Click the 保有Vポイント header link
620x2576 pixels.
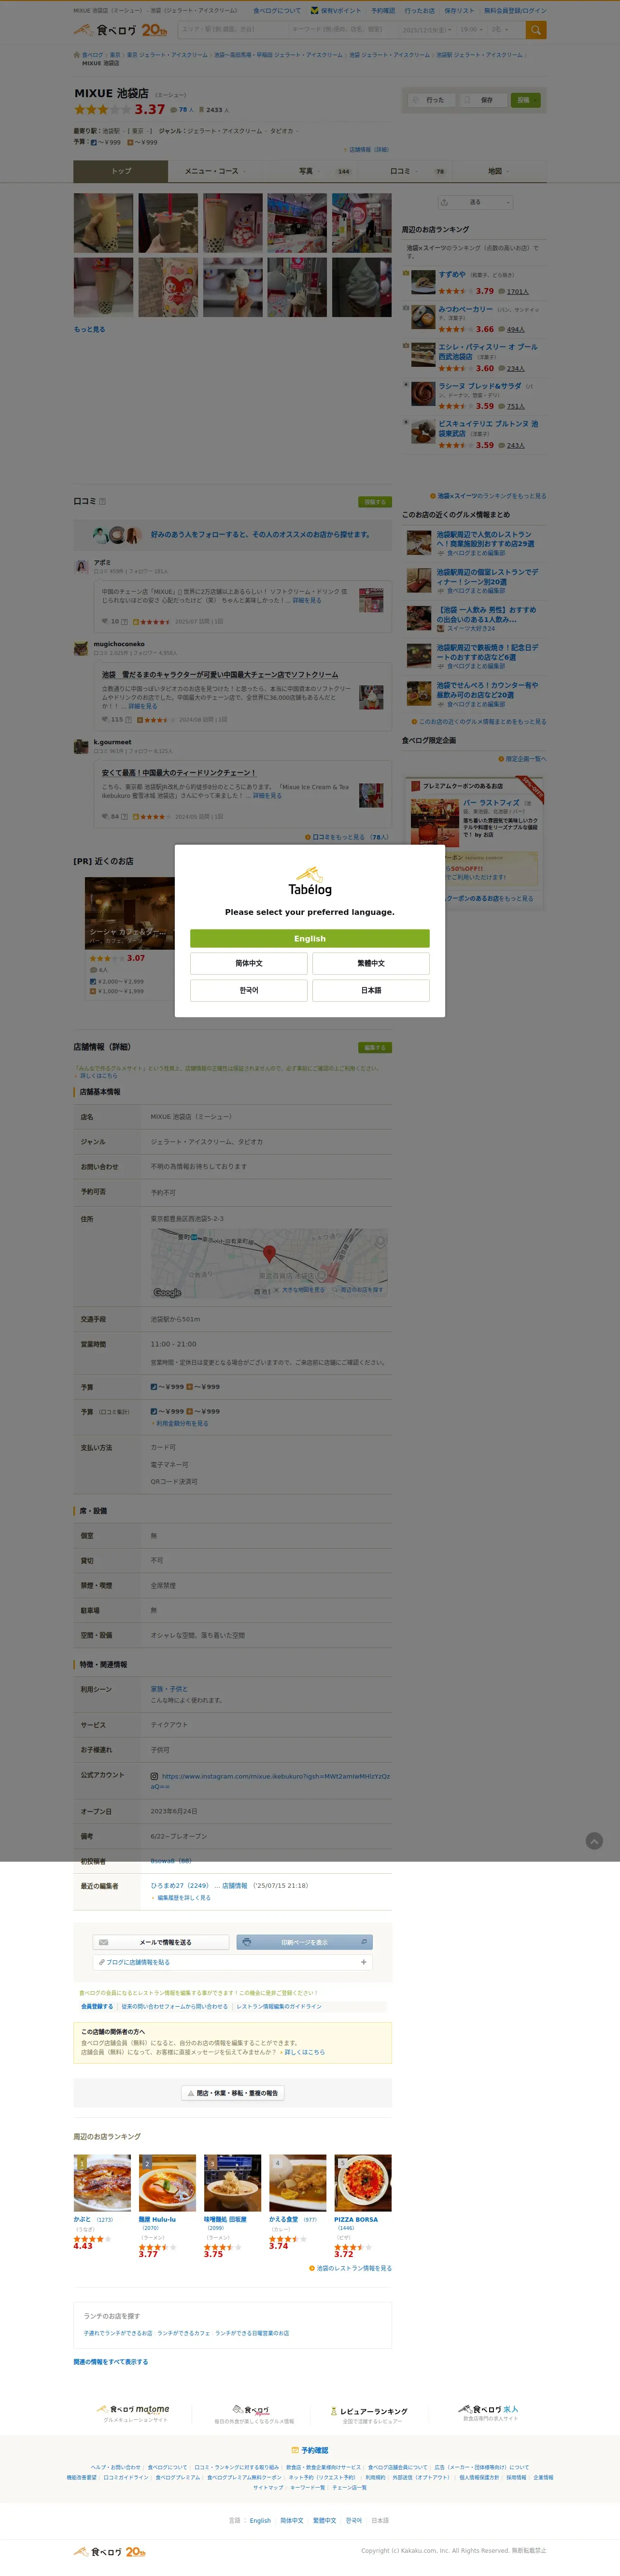coord(337,11)
